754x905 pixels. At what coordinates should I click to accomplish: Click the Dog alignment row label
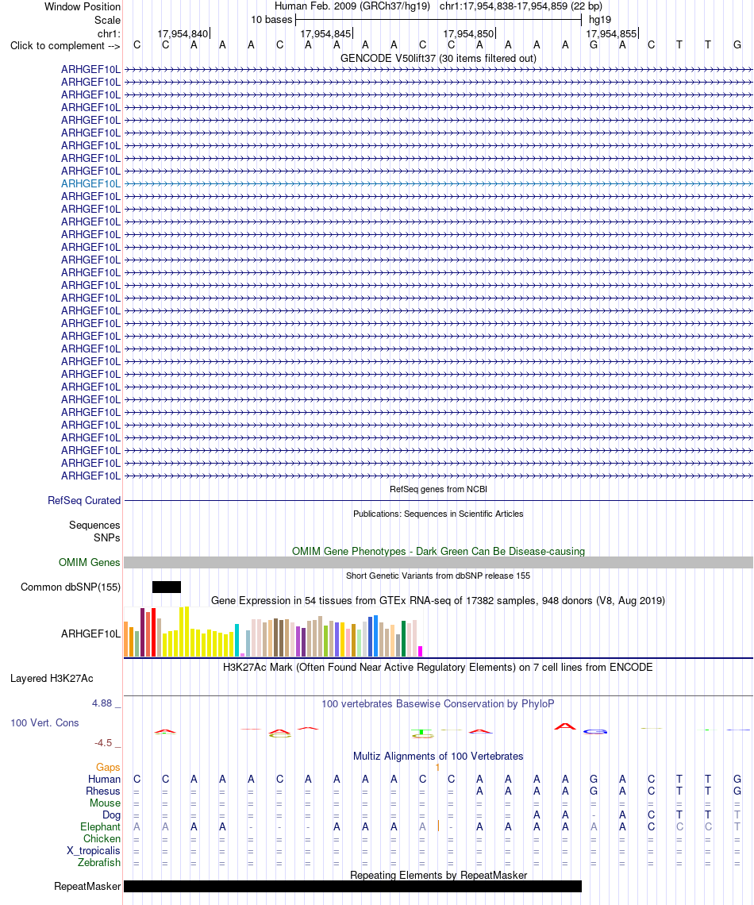pyautogui.click(x=111, y=815)
